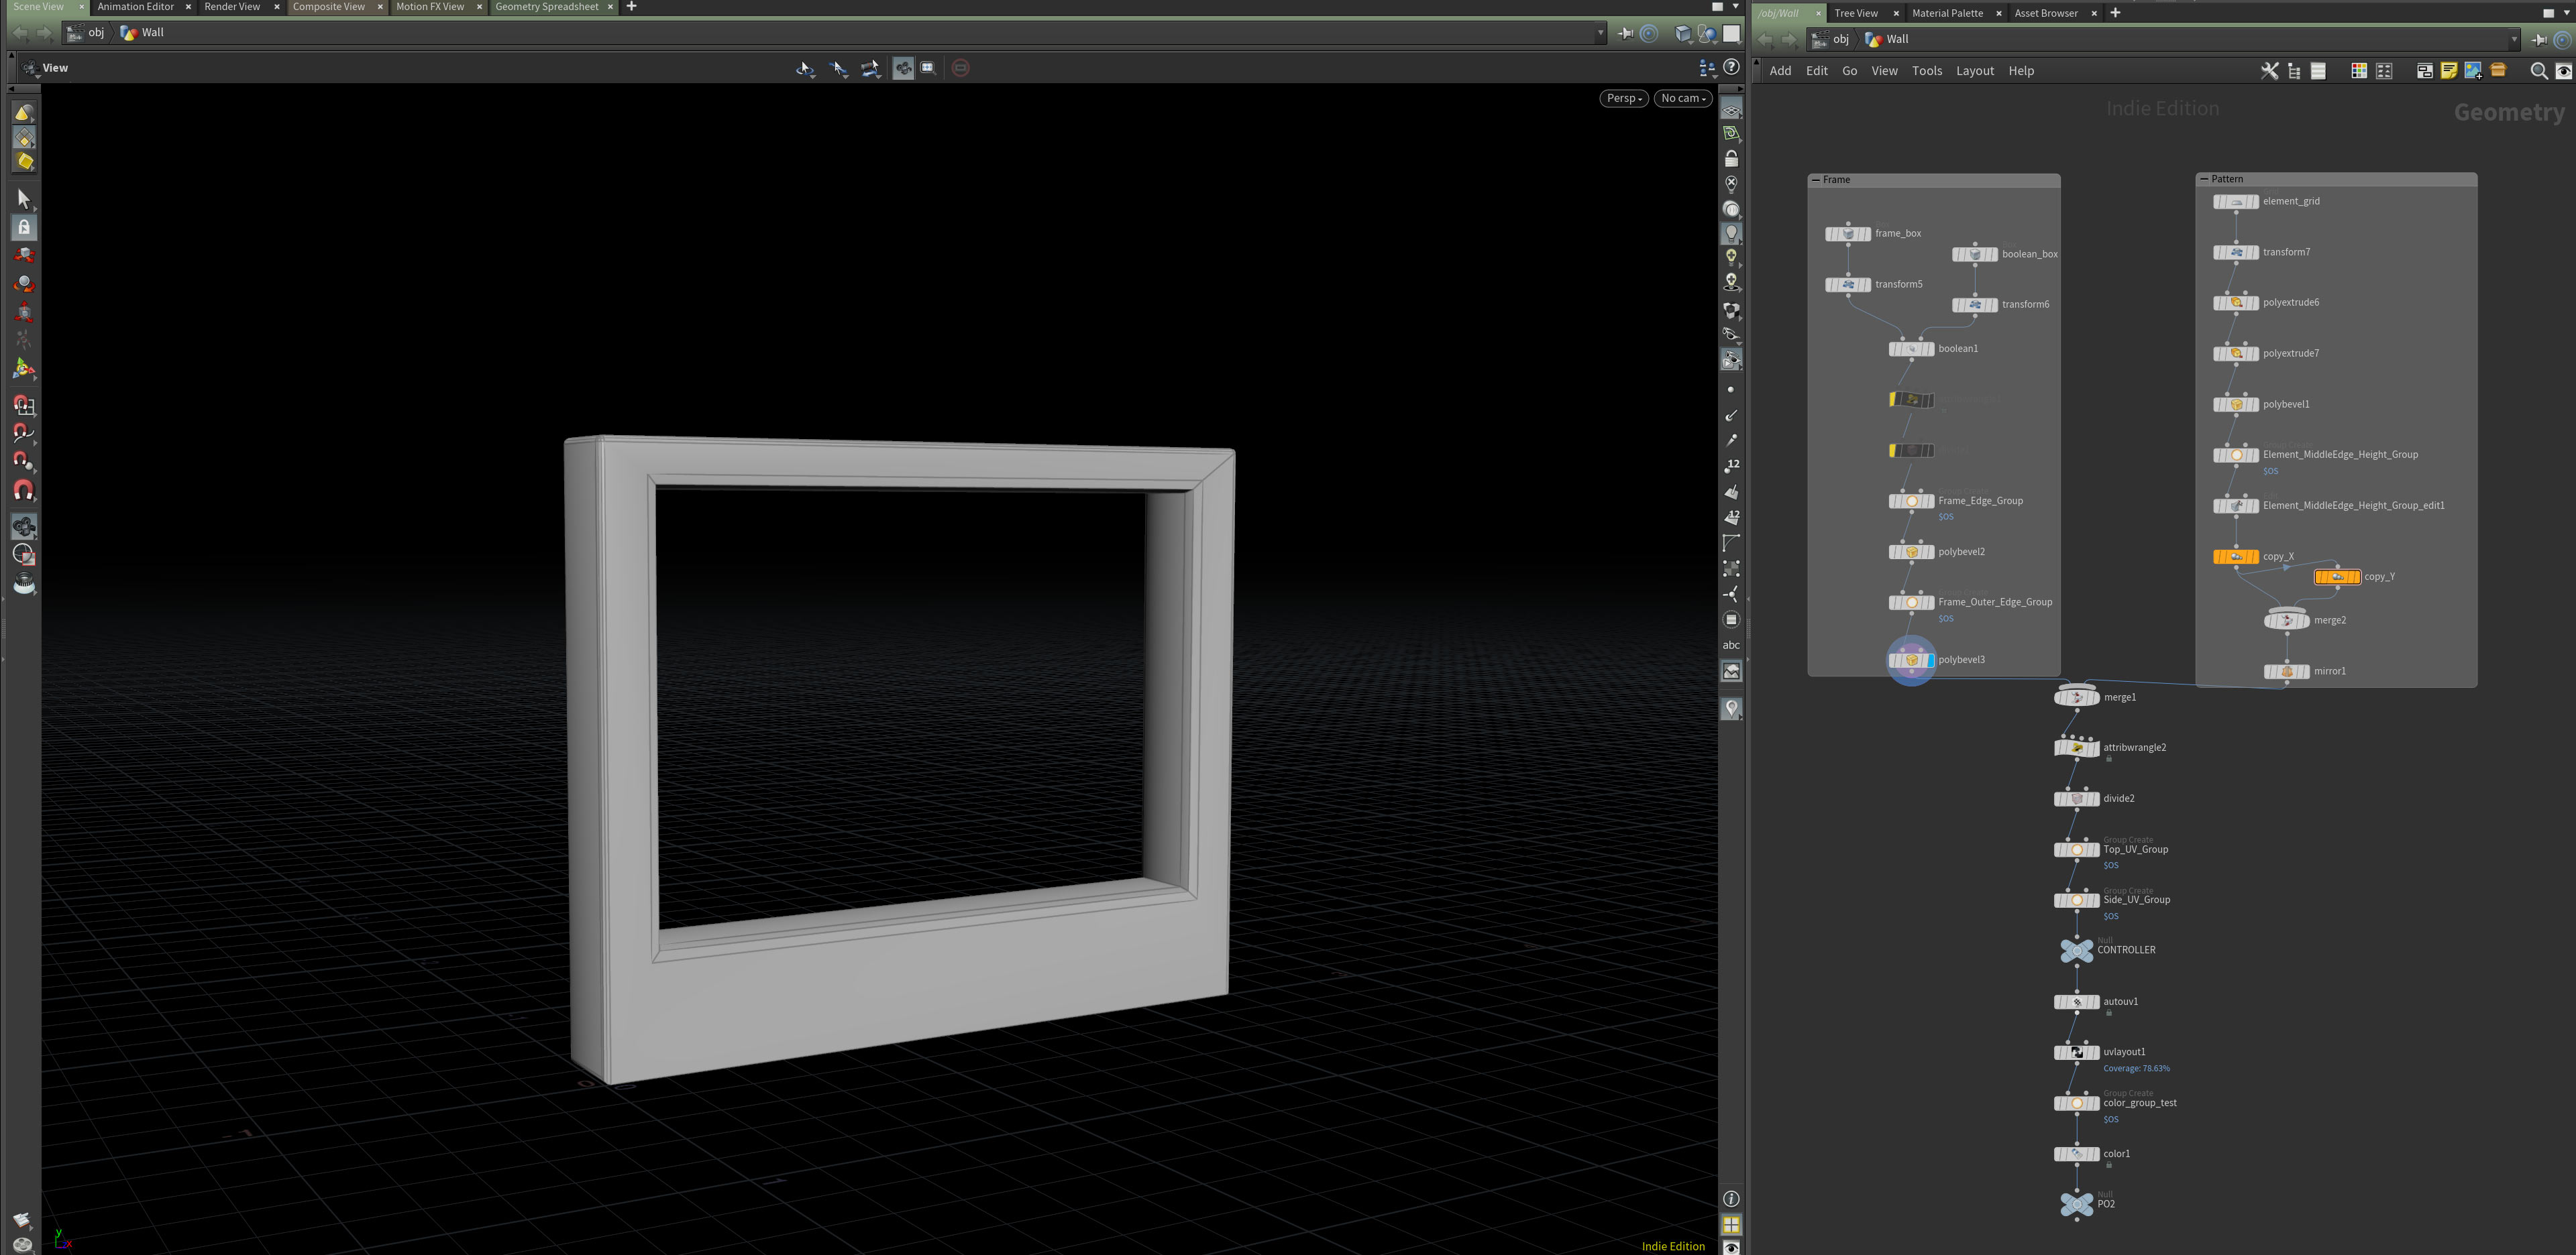Click the Magnet snapping tool icon
The width and height of the screenshot is (2576, 1255).
point(24,489)
